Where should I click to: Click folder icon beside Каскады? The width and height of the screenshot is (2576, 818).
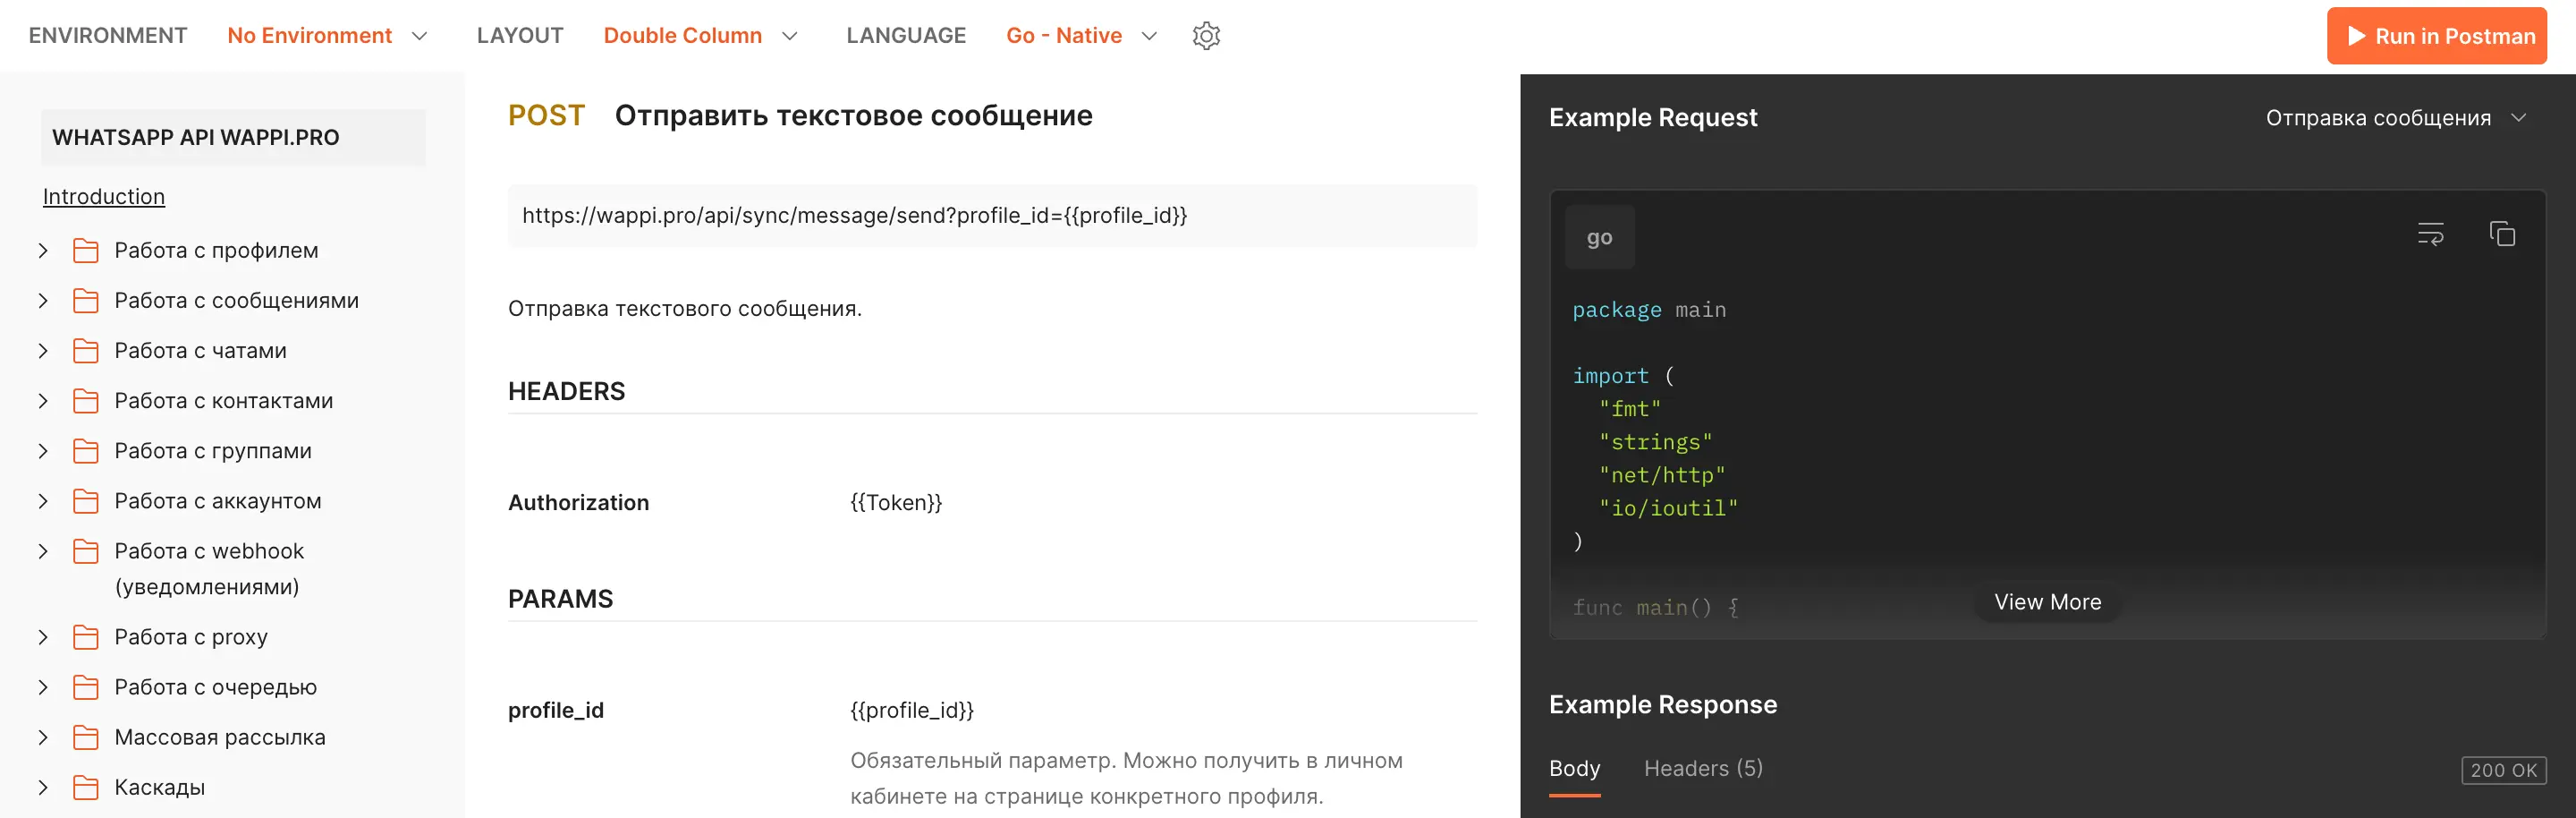pos(86,786)
